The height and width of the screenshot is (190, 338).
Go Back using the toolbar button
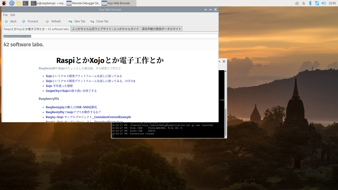pos(10,21)
